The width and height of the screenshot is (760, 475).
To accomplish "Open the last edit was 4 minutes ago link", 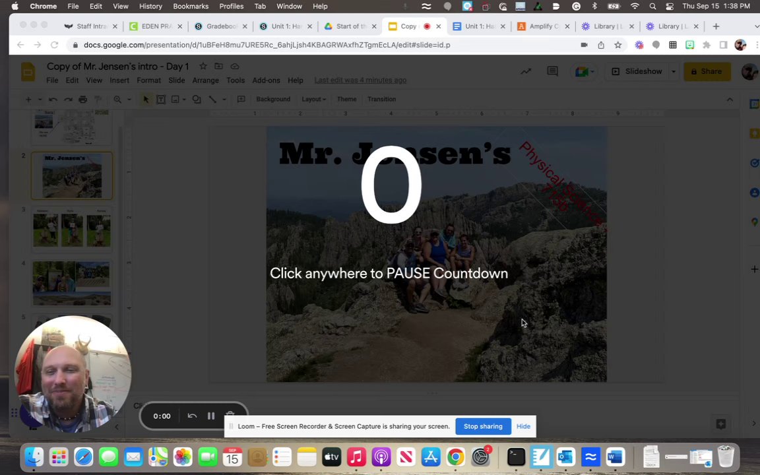I will pyautogui.click(x=360, y=80).
